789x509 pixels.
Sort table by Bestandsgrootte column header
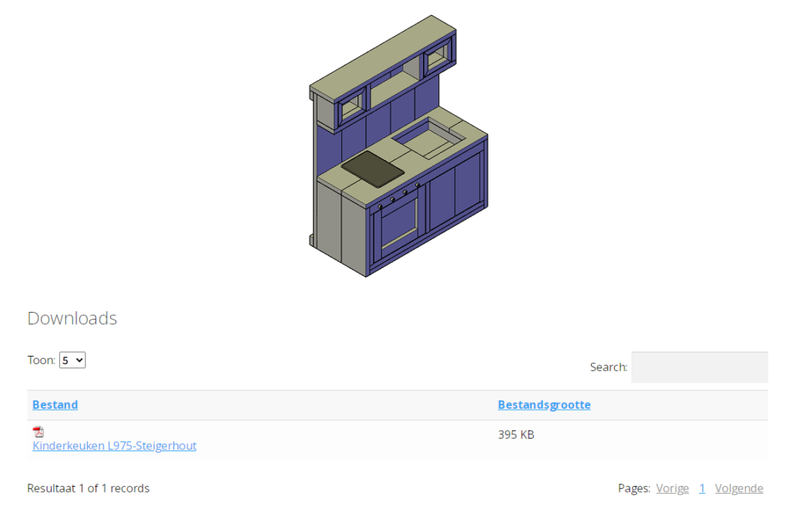click(544, 405)
